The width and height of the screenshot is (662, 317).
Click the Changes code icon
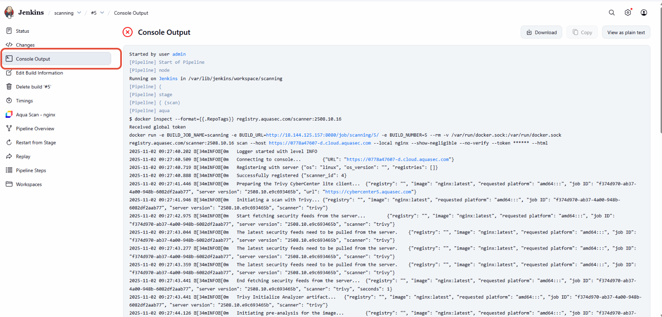point(9,45)
